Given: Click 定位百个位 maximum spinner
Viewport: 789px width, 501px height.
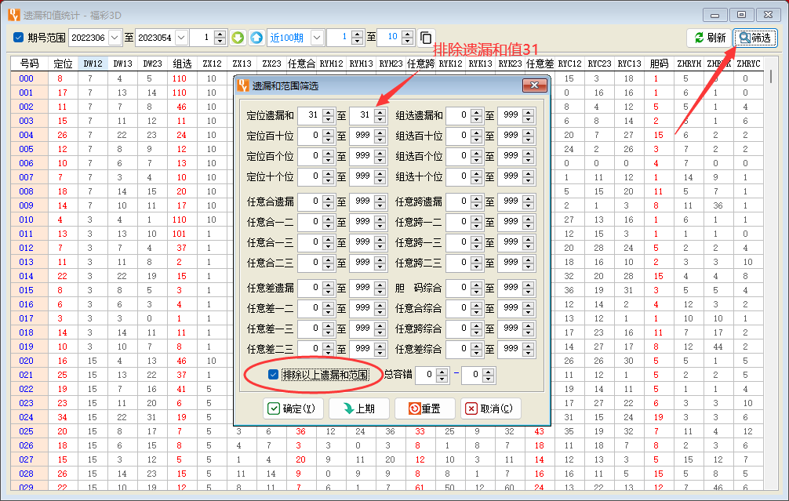Looking at the screenshot, I should pos(380,157).
